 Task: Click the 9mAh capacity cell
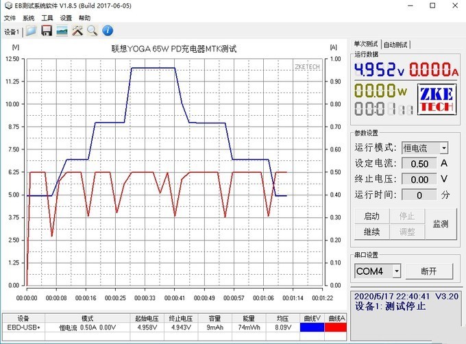pyautogui.click(x=215, y=328)
